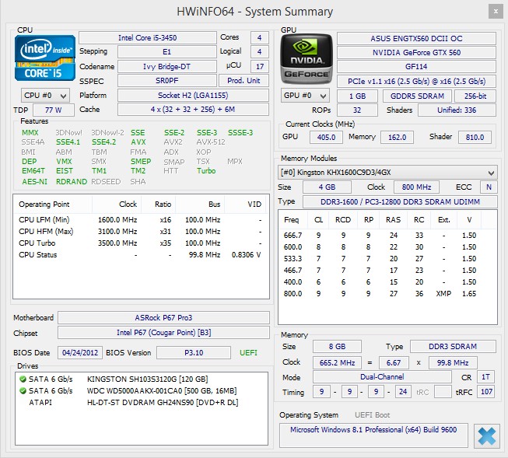
Task: Click the Operating Point column header
Action: coord(53,205)
